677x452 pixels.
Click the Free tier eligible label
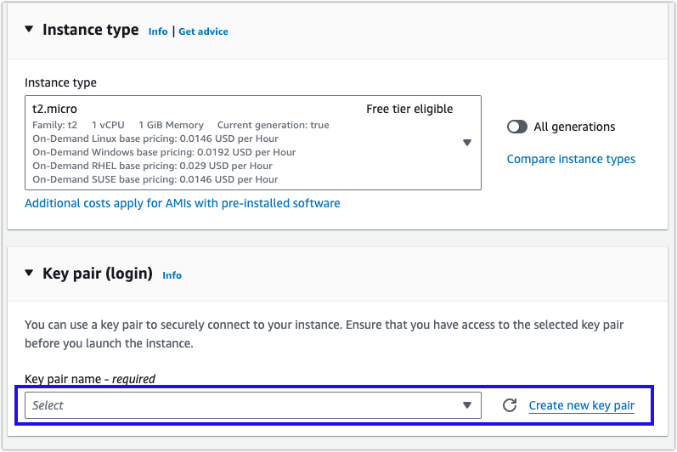point(409,109)
